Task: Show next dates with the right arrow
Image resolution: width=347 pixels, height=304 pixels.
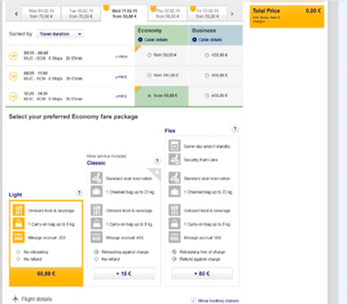Action: 232,14
